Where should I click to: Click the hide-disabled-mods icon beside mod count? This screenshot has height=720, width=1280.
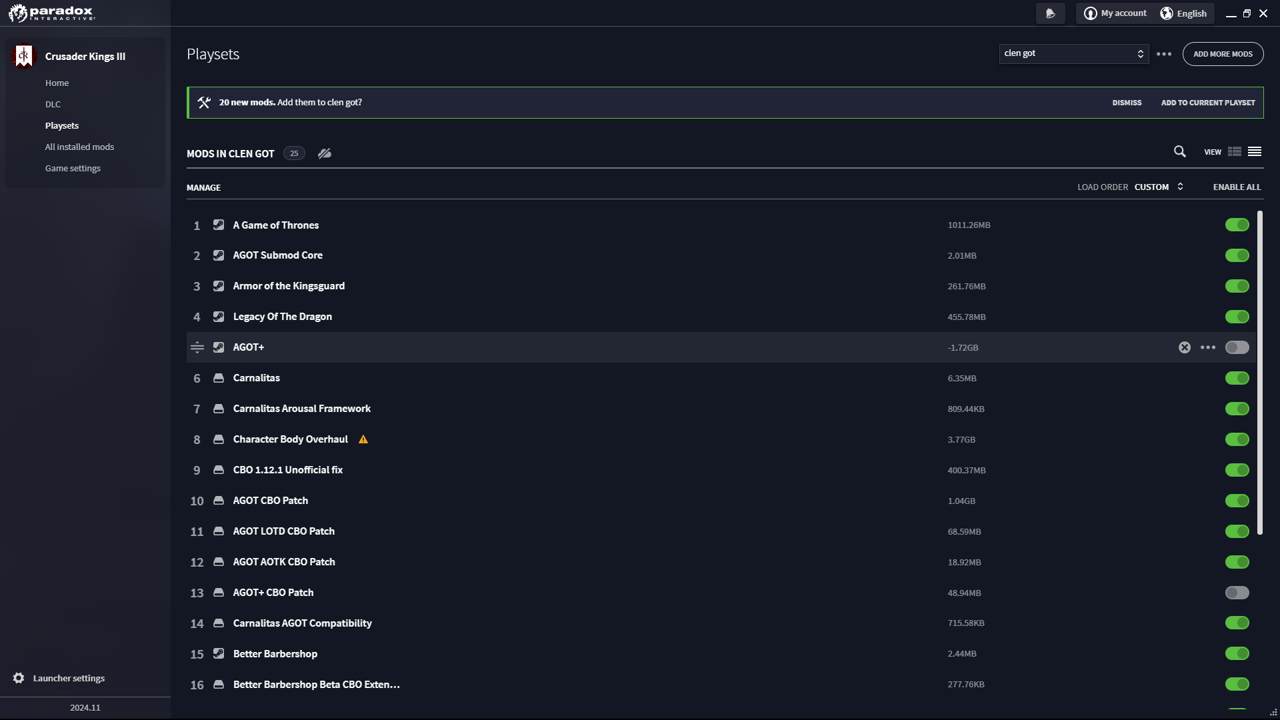(x=325, y=153)
